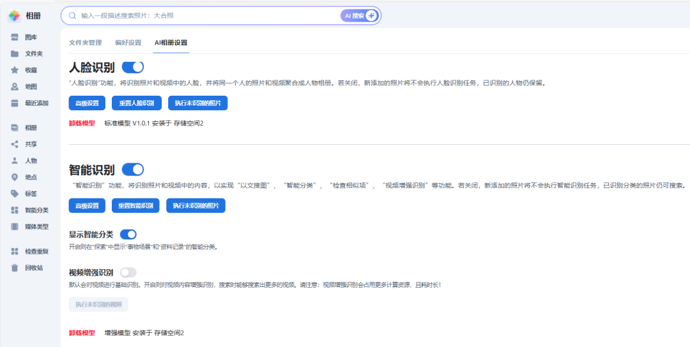This screenshot has width=690, height=347.
Task: Open the 地图 map icon
Action: tap(15, 87)
